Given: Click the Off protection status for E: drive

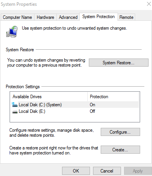Looking at the screenshot, I should coord(92,111).
